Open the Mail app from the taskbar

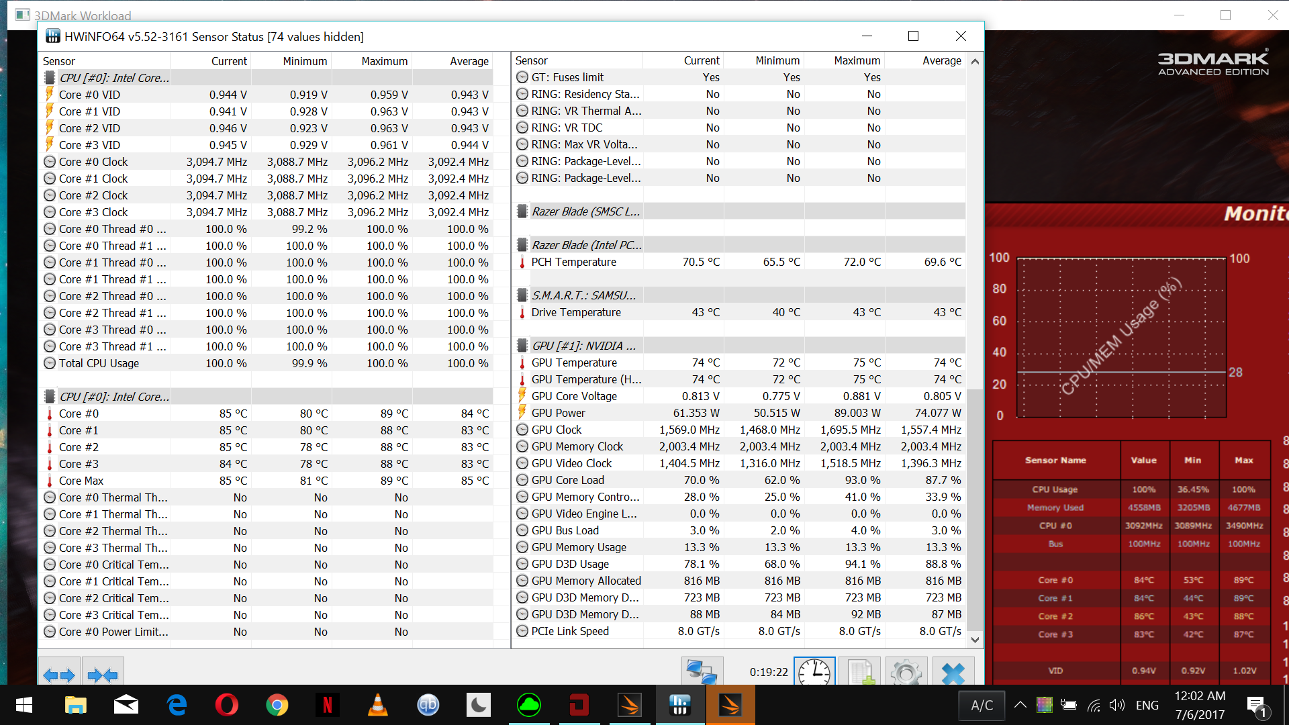126,705
